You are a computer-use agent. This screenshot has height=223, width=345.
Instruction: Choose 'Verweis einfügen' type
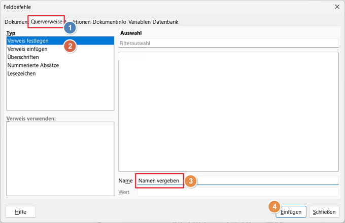click(x=27, y=49)
